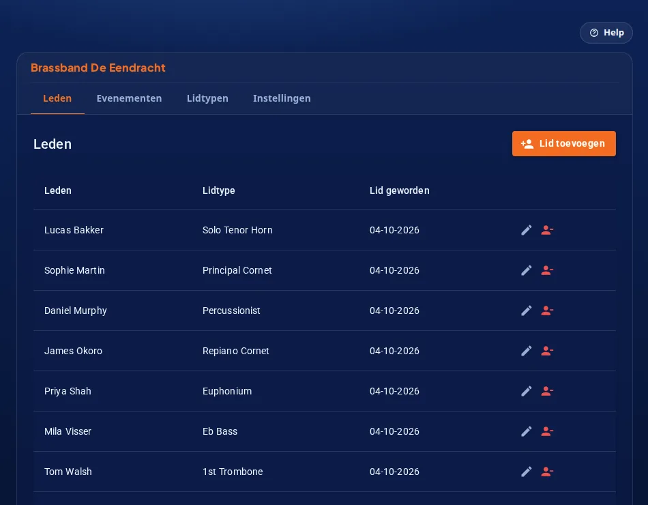Edit James Okoro's entry
Image resolution: width=648 pixels, height=505 pixels.
tap(526, 351)
